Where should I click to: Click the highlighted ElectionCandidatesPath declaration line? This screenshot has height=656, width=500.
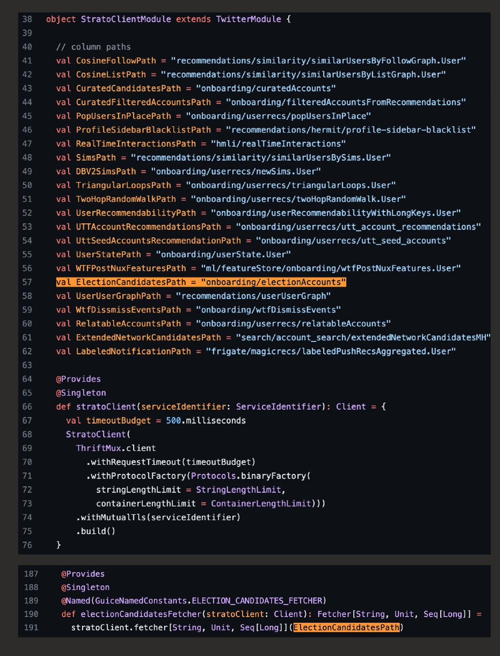[201, 282]
